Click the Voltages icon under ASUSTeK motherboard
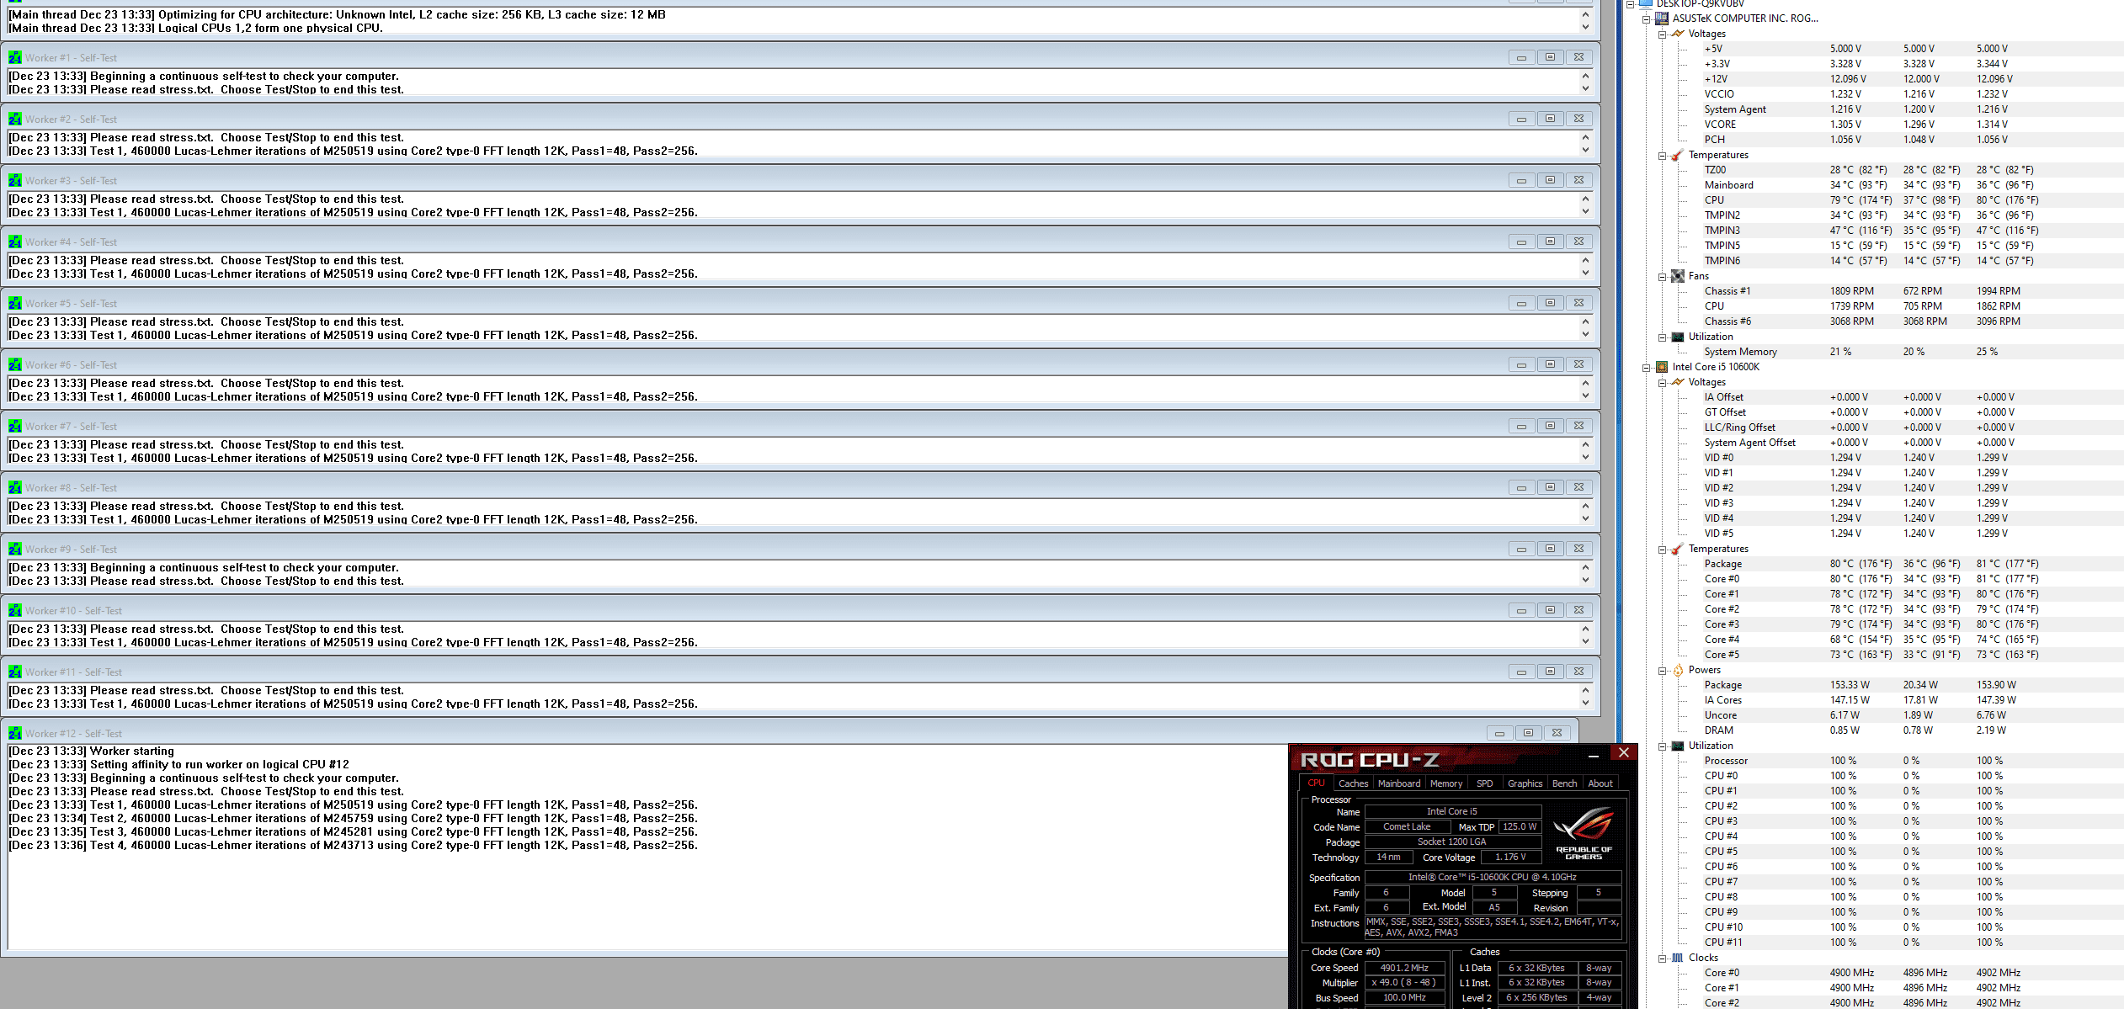This screenshot has height=1009, width=2124. 1678,34
